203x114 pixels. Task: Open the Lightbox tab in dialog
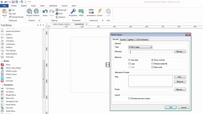pos(131,40)
